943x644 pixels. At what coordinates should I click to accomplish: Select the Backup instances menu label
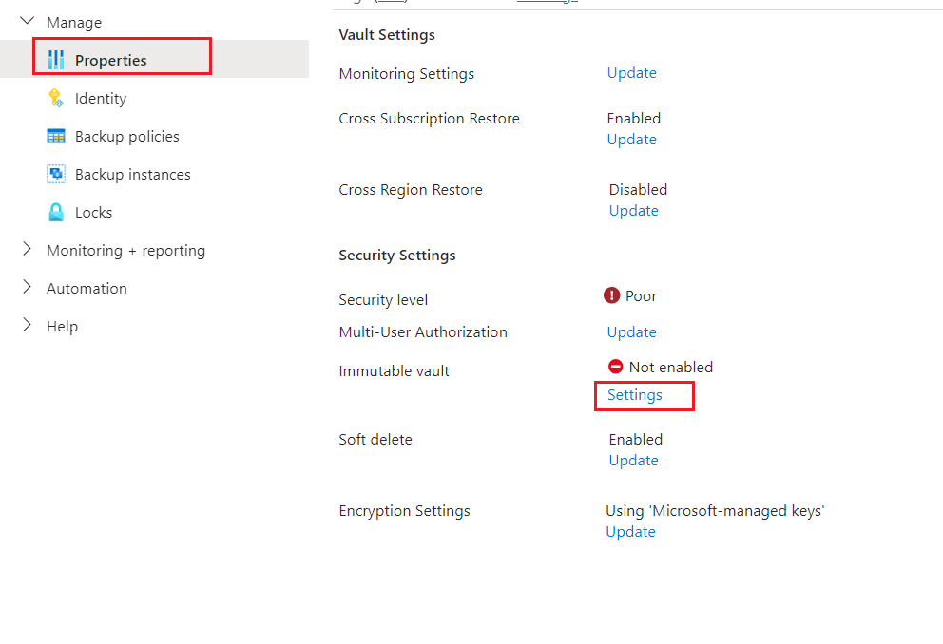click(133, 174)
